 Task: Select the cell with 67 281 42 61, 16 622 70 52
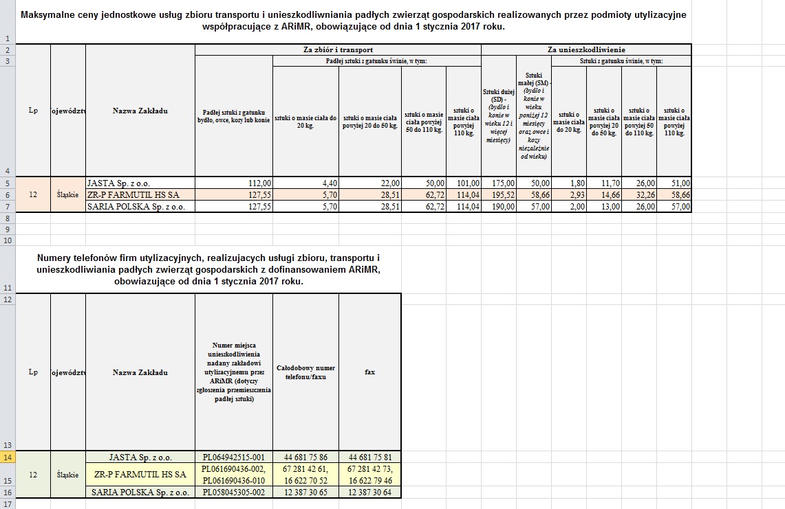click(306, 475)
